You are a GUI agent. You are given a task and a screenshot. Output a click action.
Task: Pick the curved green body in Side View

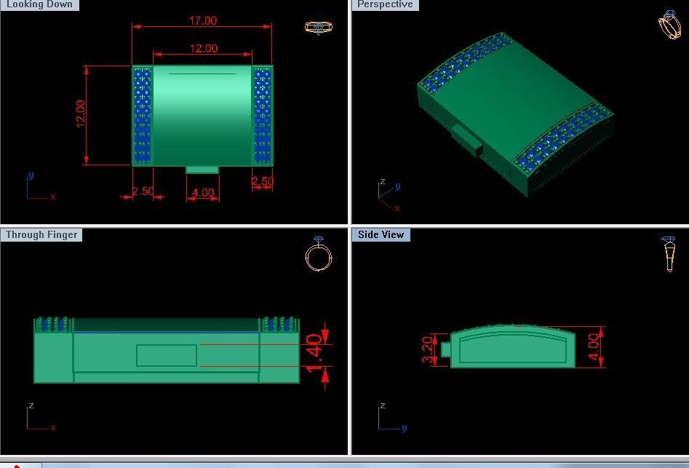click(x=513, y=346)
